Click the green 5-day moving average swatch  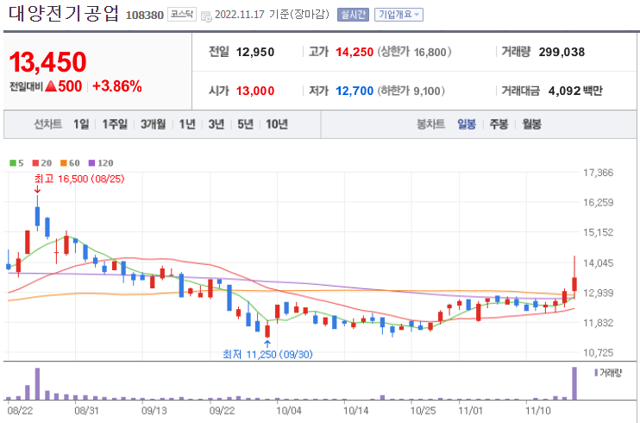(x=13, y=163)
